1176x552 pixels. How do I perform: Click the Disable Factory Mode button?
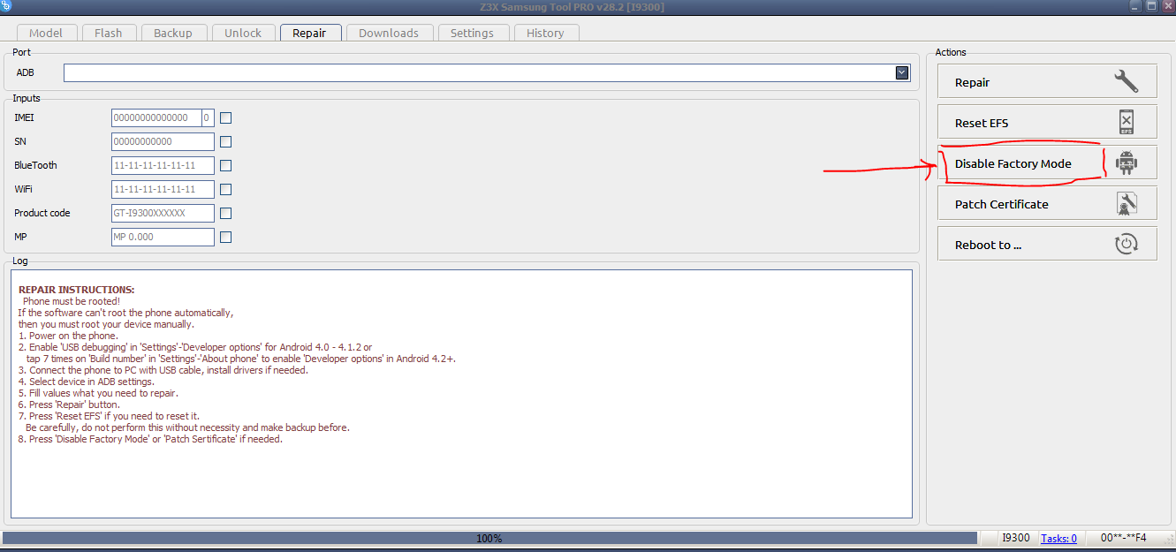(1047, 163)
